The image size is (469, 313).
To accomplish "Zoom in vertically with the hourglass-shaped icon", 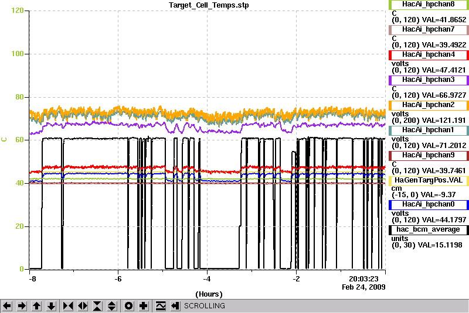I will (x=97, y=306).
